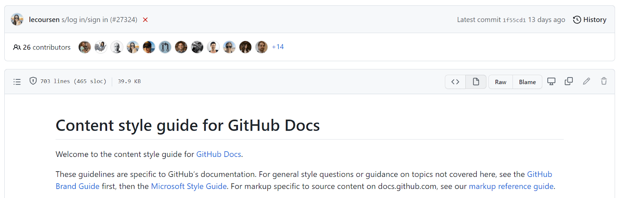Open the Raw file view

pos(501,82)
